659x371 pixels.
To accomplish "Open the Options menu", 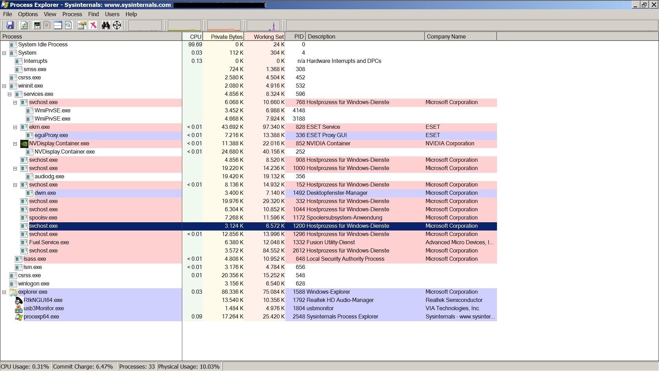I will coord(28,14).
